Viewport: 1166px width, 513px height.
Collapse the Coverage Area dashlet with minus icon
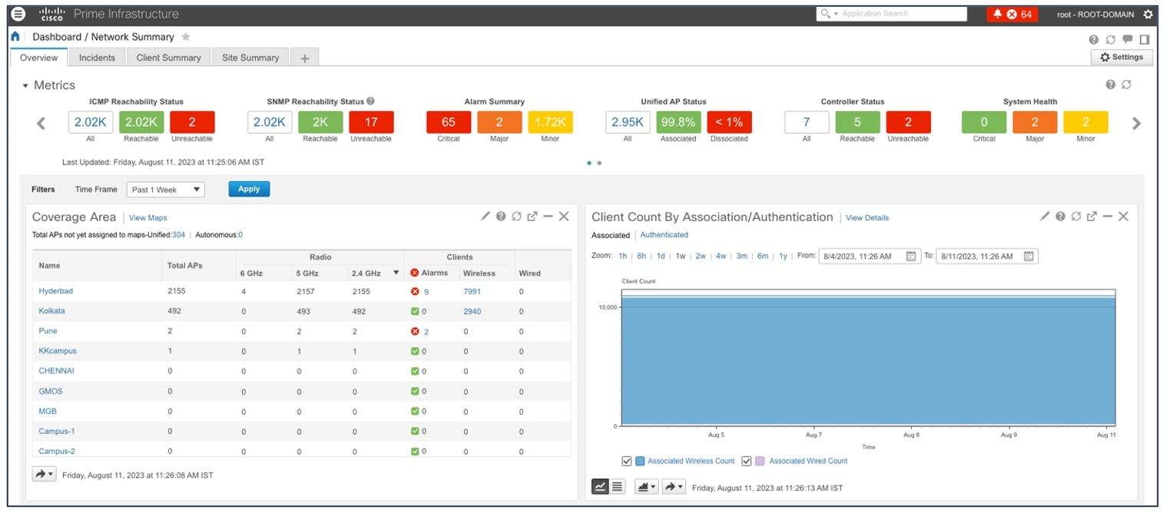548,217
